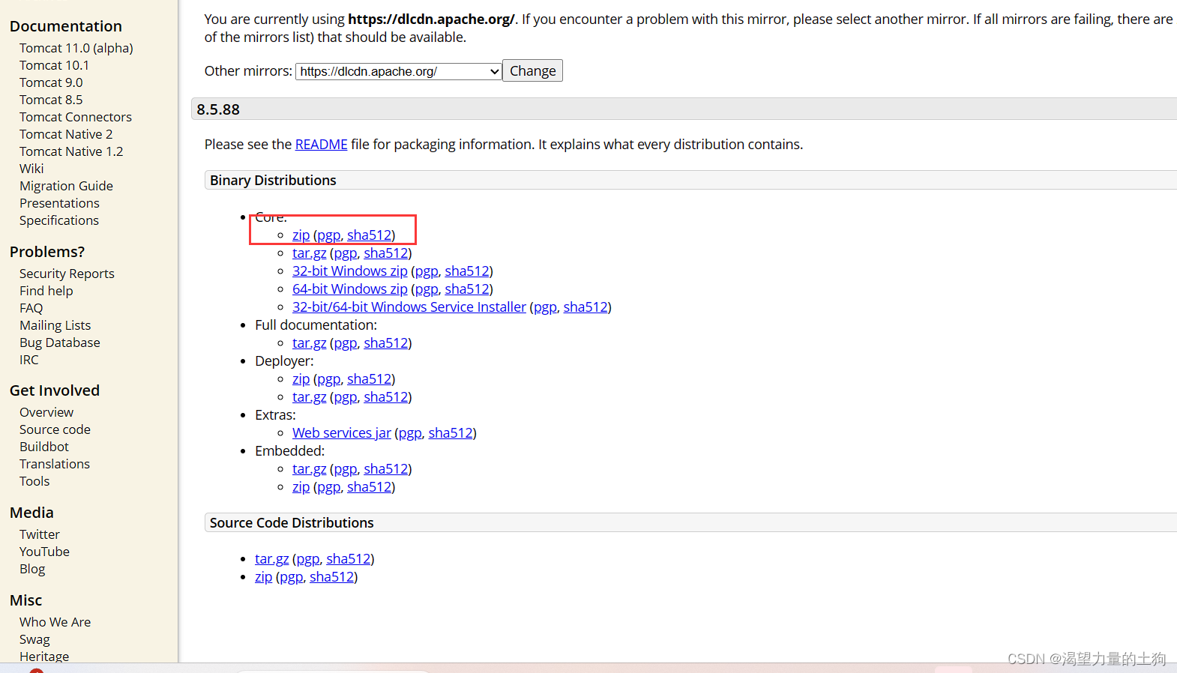
Task: Open sha512 for source code tar.gz
Action: 349,559
